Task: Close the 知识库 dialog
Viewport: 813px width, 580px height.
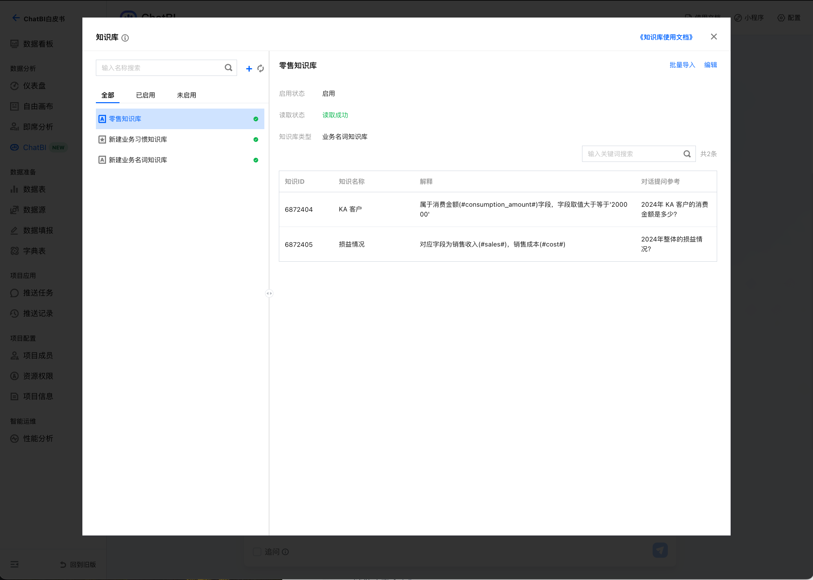Action: [714, 37]
